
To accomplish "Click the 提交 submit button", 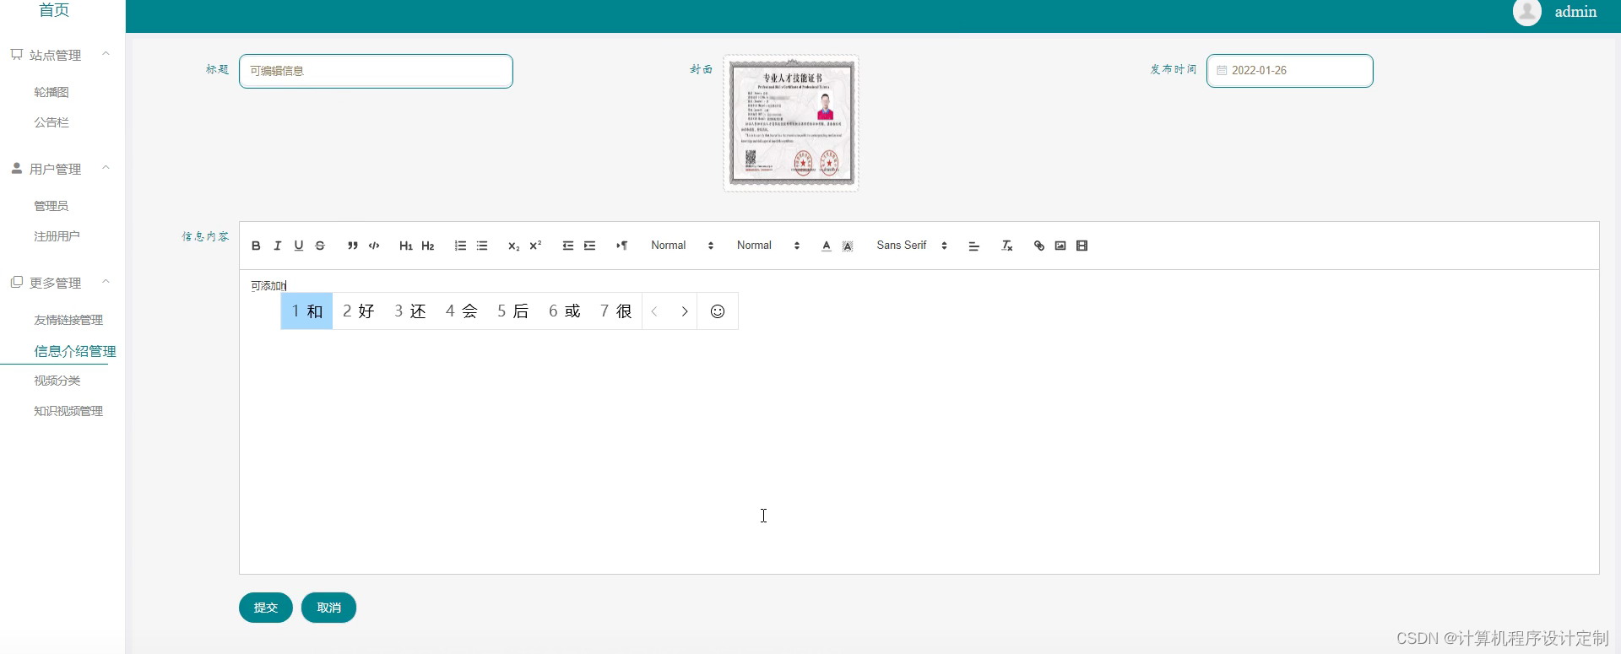I will [266, 608].
